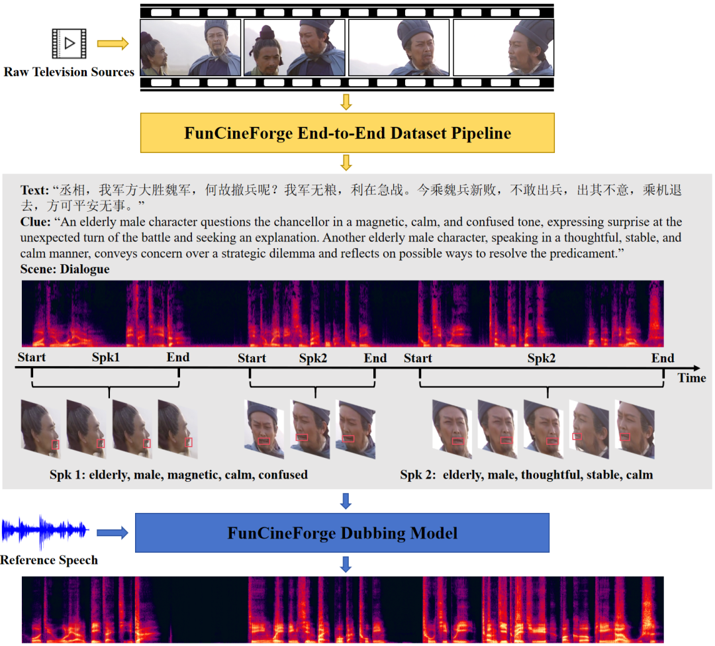Select the fourth face crop in the Spk1 group
This screenshot has height=646, width=715.
[178, 428]
